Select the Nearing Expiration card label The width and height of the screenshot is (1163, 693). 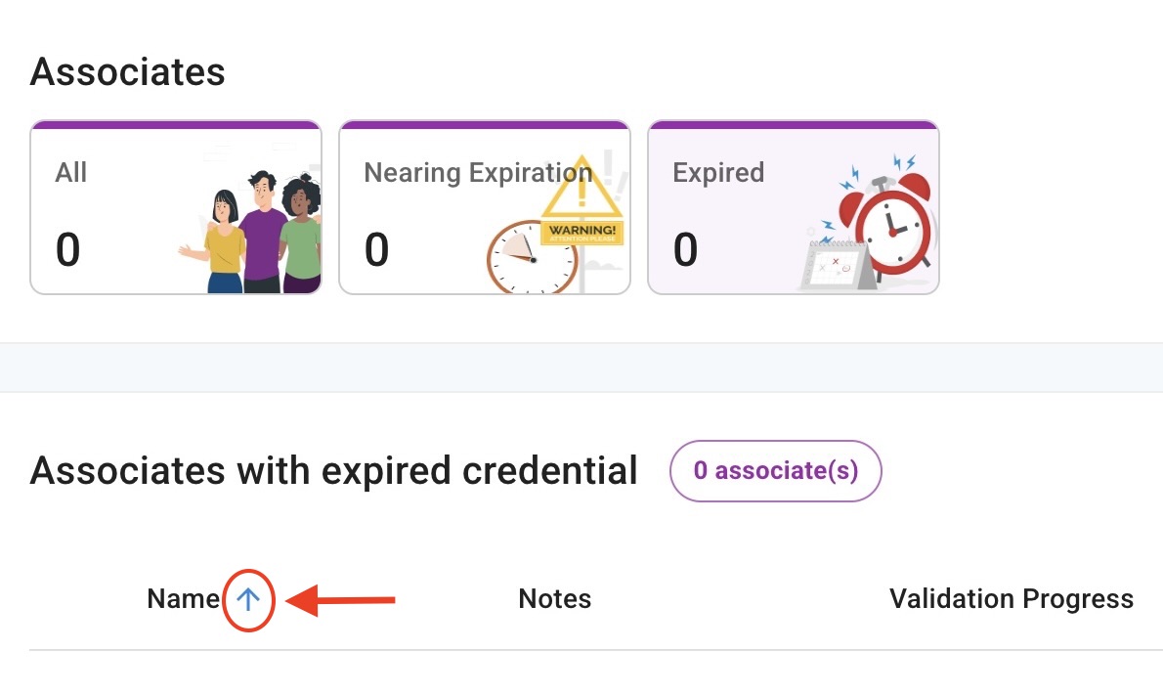478,173
